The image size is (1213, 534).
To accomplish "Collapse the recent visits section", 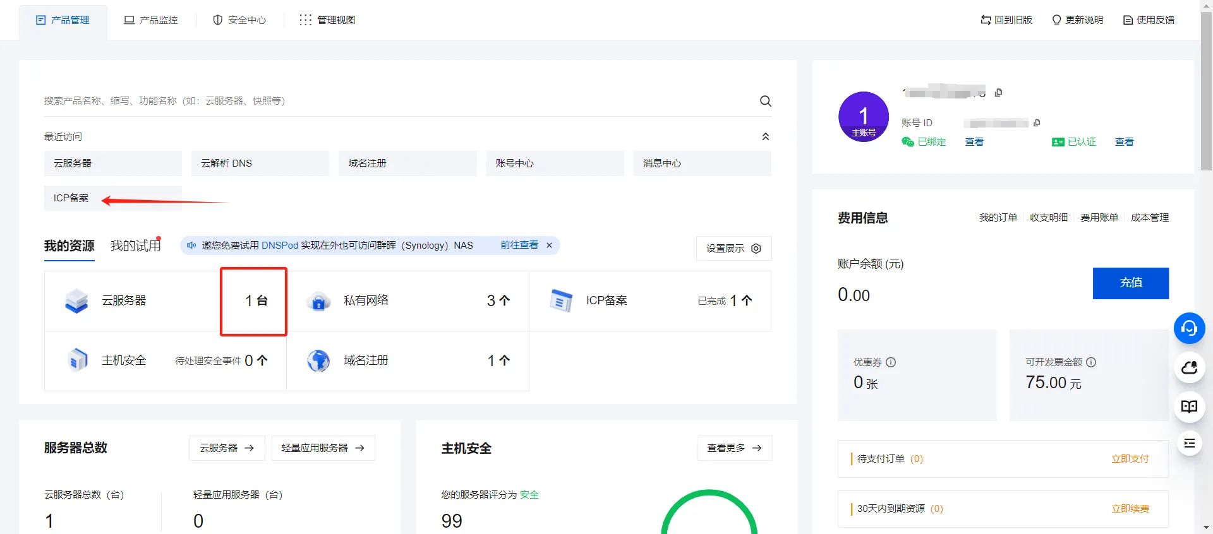I will (x=765, y=137).
